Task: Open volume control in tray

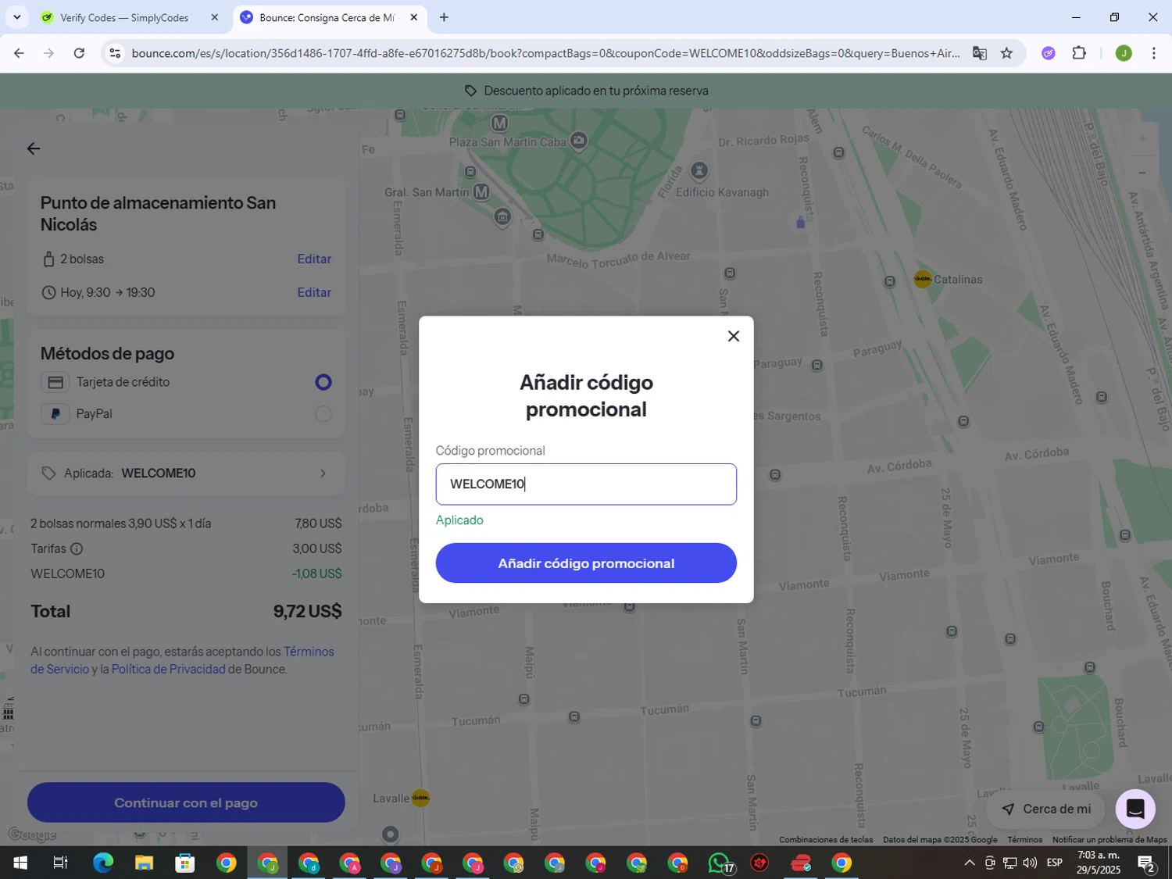Action: [1030, 863]
